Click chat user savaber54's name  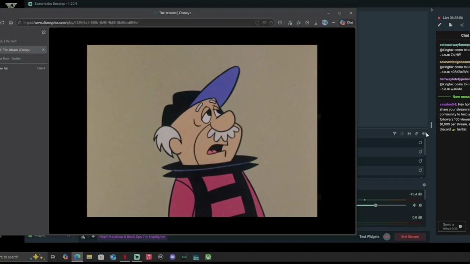448,104
